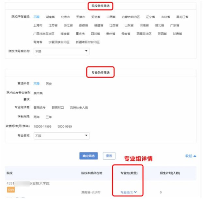203x201 pixels.
Task: Click the 专业组(数量) column header
Action: [129, 173]
